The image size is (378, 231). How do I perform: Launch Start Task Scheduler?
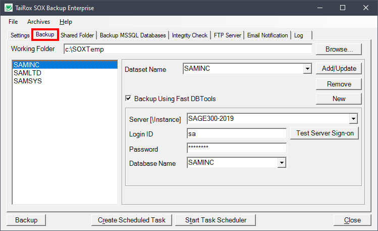tap(215, 220)
